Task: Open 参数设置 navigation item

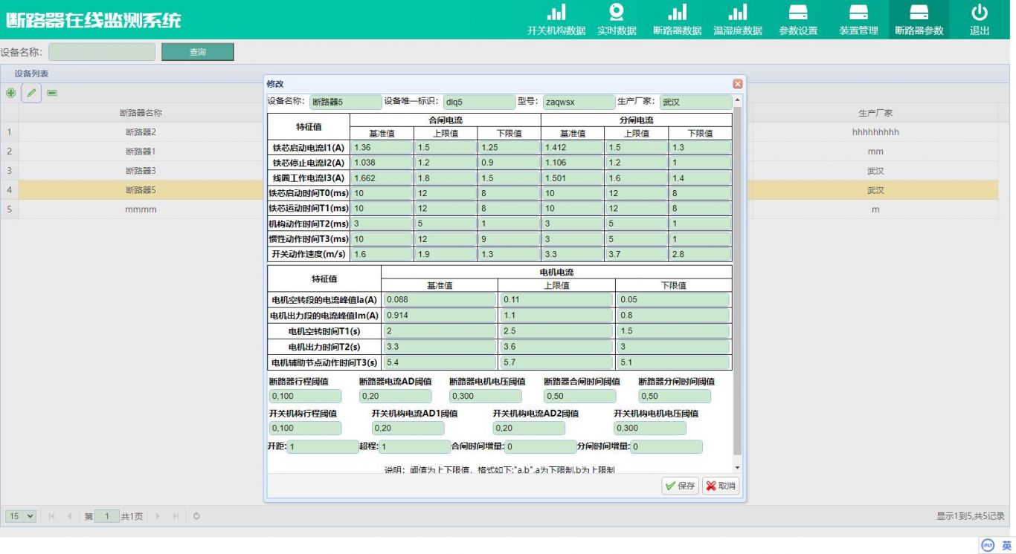Action: pos(798,20)
